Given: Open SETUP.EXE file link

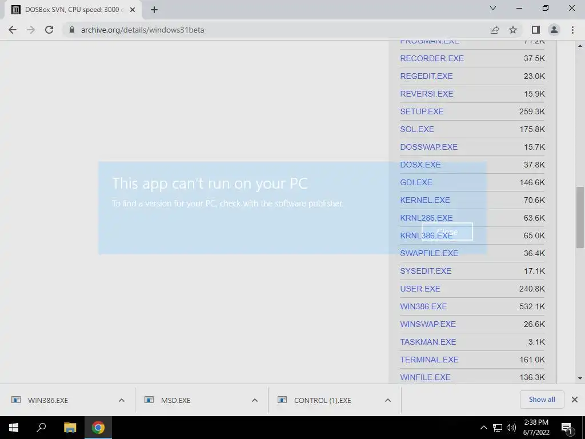Looking at the screenshot, I should click(x=422, y=111).
